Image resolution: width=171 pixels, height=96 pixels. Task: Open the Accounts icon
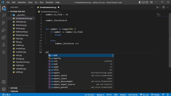[x=3, y=82]
